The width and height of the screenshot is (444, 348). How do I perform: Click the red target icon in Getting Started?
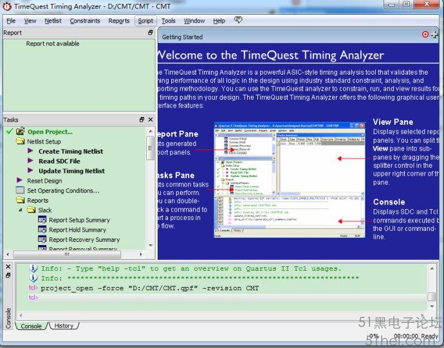(x=425, y=35)
